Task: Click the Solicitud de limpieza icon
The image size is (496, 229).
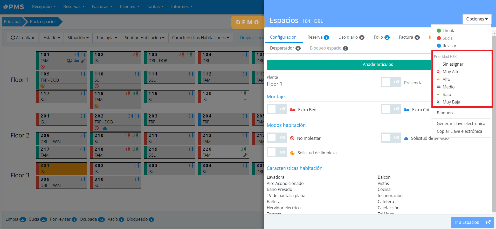Action: pyautogui.click(x=292, y=153)
